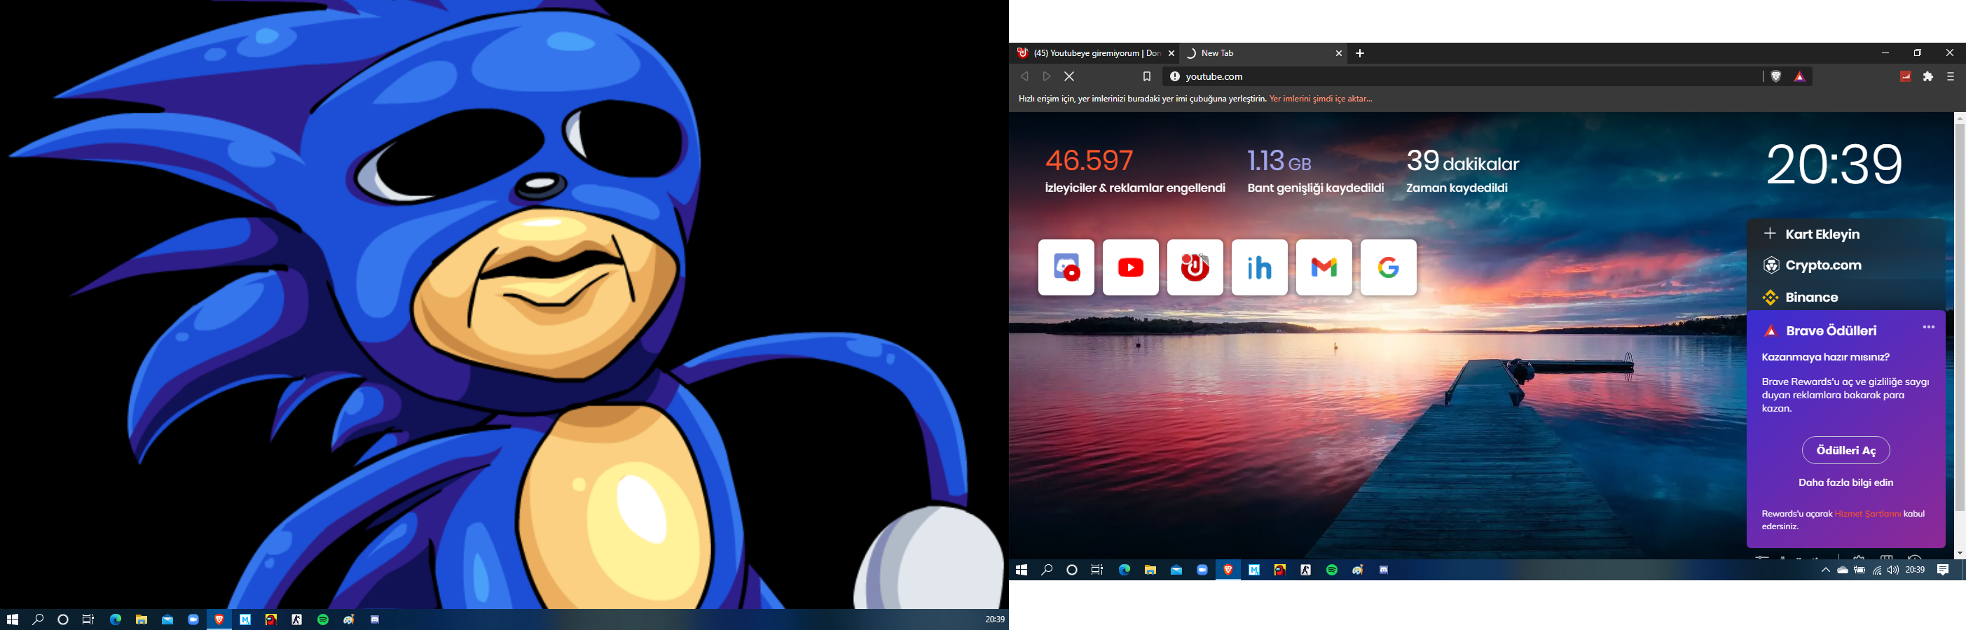Image resolution: width=1966 pixels, height=630 pixels.
Task: Select the New Tab tab
Action: click(x=1263, y=53)
